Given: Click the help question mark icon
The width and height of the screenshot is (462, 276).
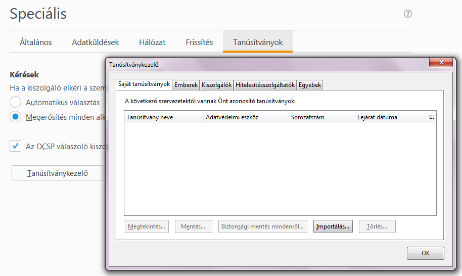Looking at the screenshot, I should [408, 14].
